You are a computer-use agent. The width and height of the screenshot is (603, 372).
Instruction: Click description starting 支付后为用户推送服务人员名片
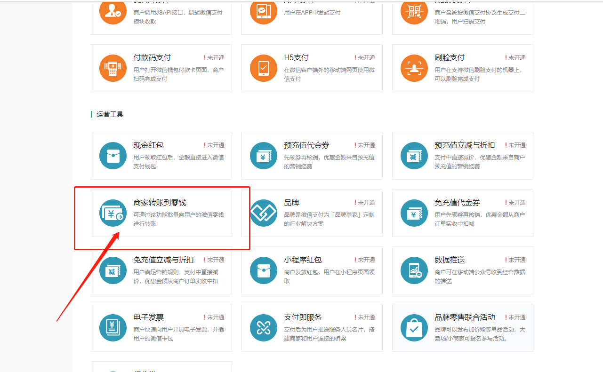coord(329,334)
